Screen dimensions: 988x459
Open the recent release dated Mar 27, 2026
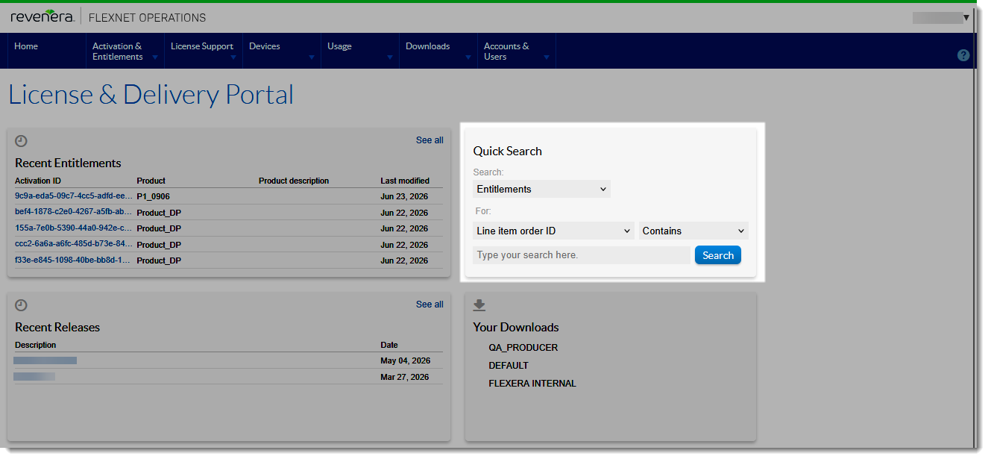[x=34, y=377]
